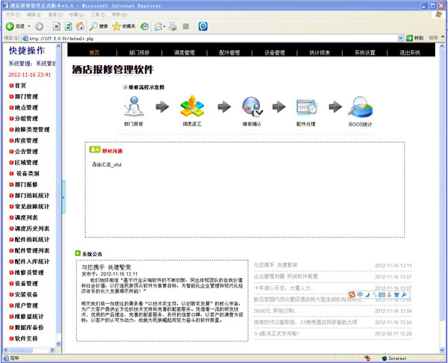This screenshot has width=448, height=363.
Task: Click the IE Forward arrow icon
Action: coord(39,26)
